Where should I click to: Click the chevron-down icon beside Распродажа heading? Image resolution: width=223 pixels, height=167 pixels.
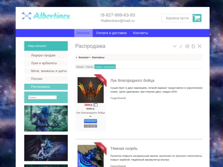pyautogui.click(x=175, y=46)
